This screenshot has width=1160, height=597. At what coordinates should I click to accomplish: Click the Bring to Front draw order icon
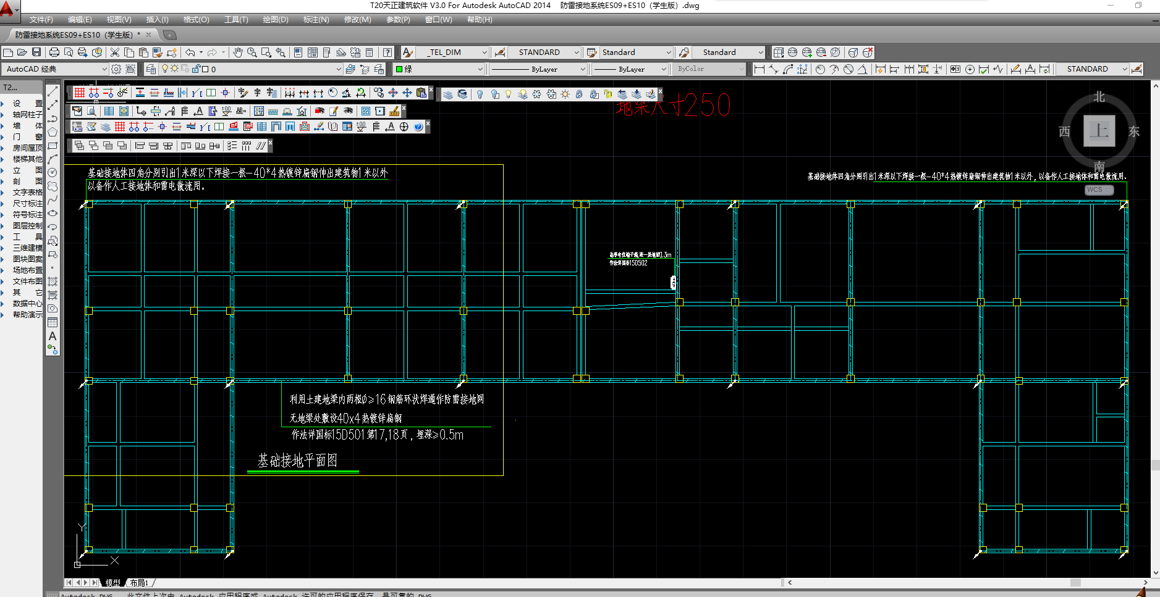[x=80, y=146]
